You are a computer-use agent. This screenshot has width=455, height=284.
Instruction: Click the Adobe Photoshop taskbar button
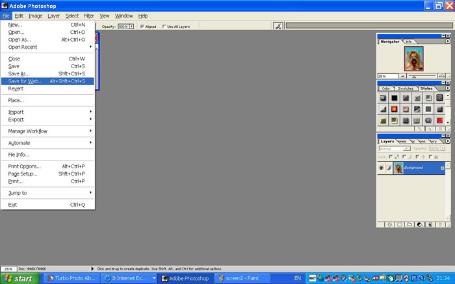[186, 278]
